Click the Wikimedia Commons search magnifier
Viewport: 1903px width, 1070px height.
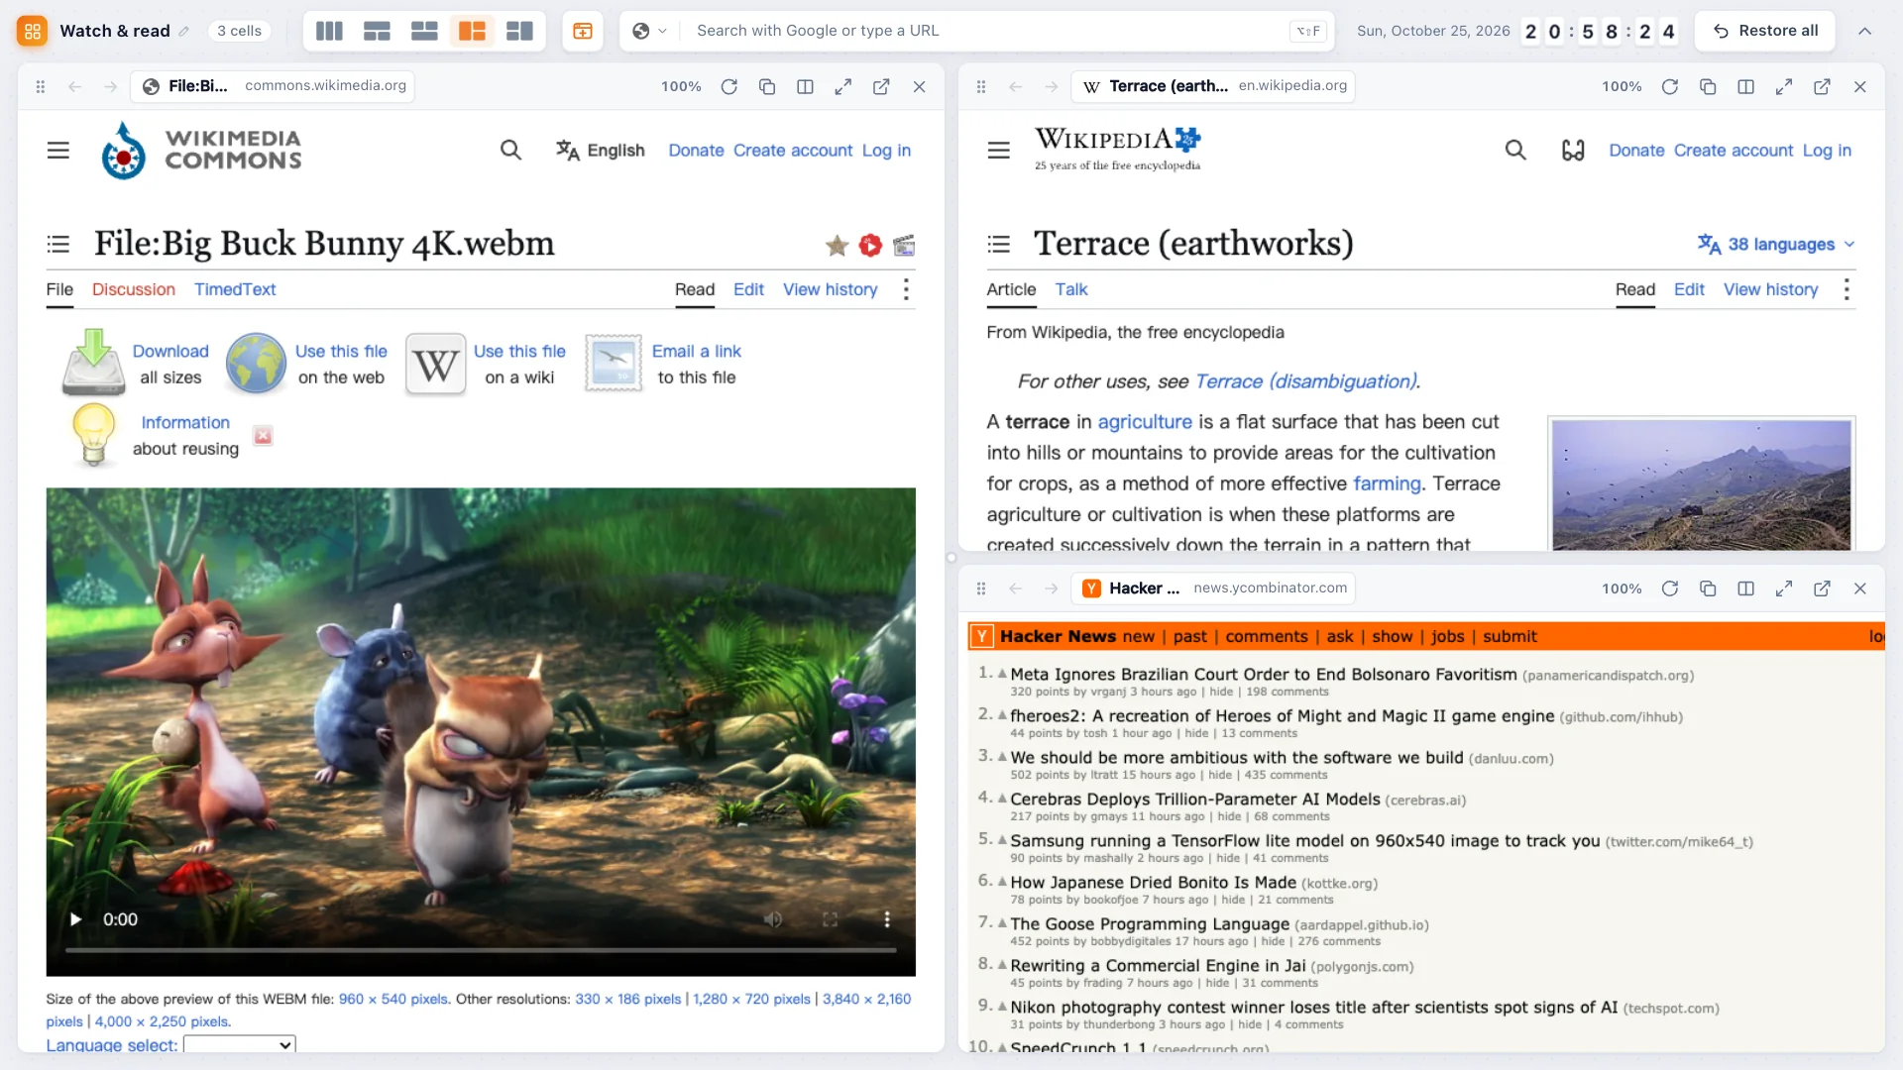(x=510, y=151)
